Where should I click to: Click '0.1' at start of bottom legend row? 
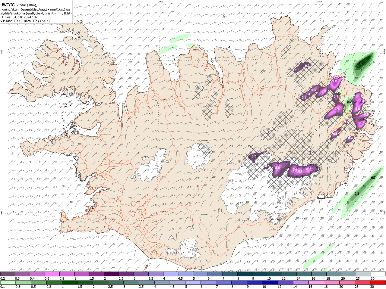point(2,287)
